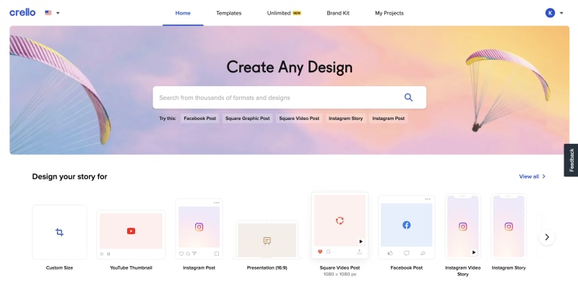Click the Square Video Post circular icon
Viewport: 578px width, 287px height.
[340, 220]
